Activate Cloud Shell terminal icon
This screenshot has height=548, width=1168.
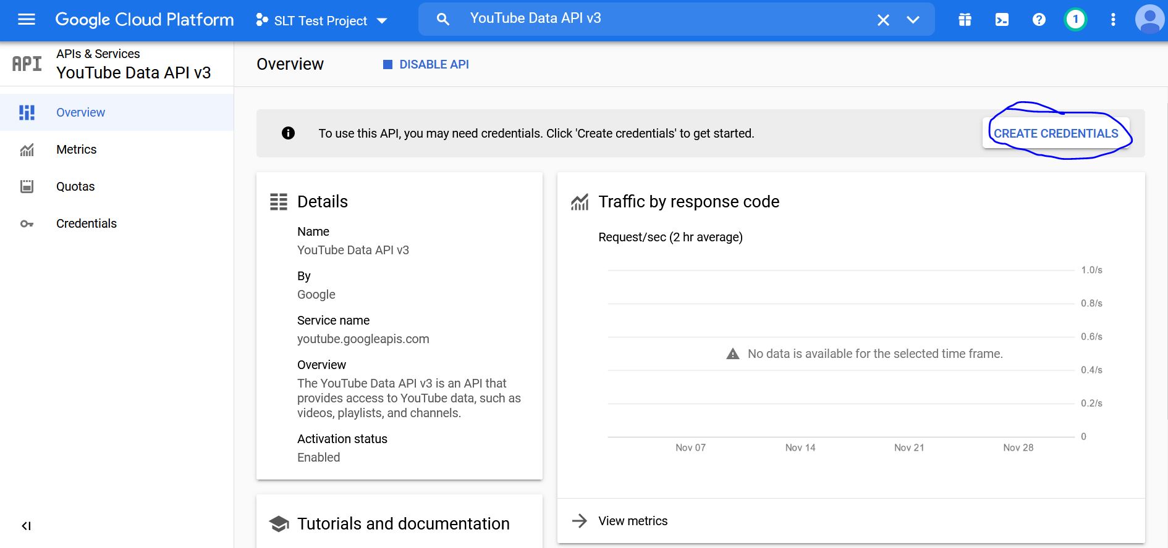(x=1002, y=20)
